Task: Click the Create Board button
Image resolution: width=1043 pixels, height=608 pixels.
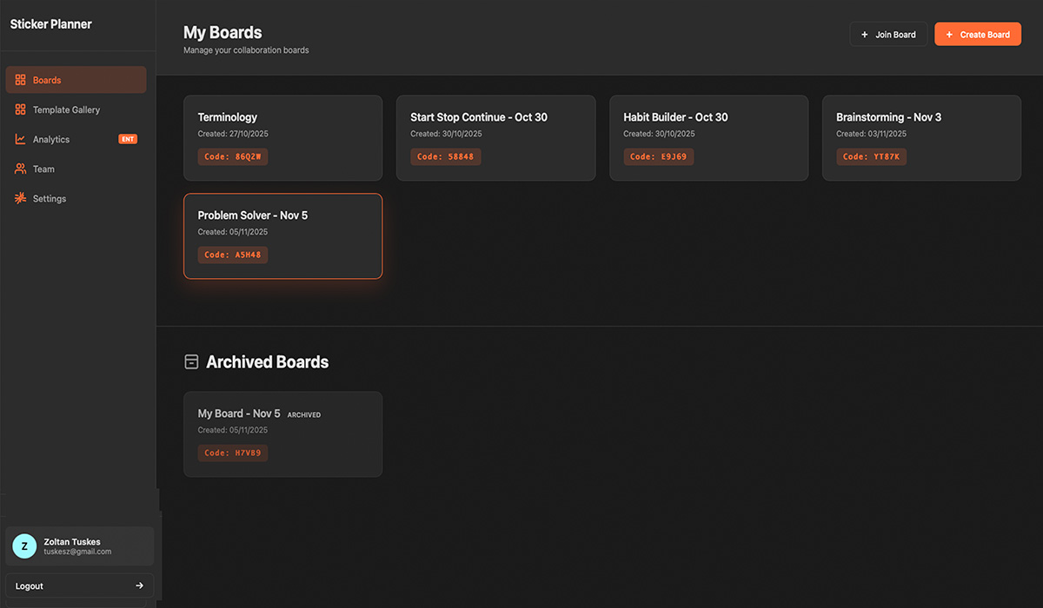Action: coord(978,34)
